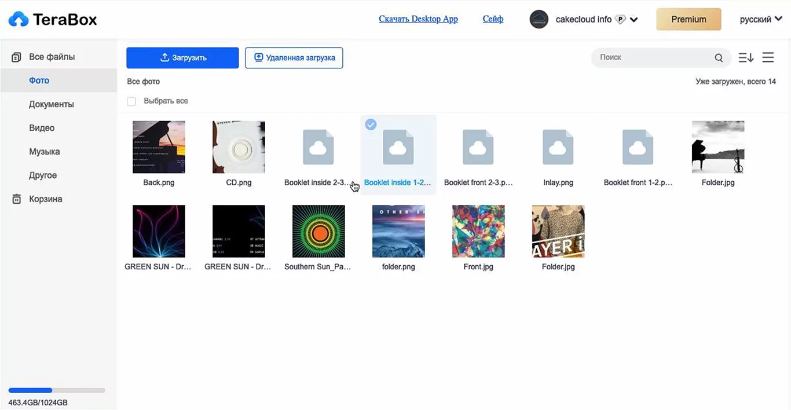Click the trash bin icon beside Корзина

(16, 199)
